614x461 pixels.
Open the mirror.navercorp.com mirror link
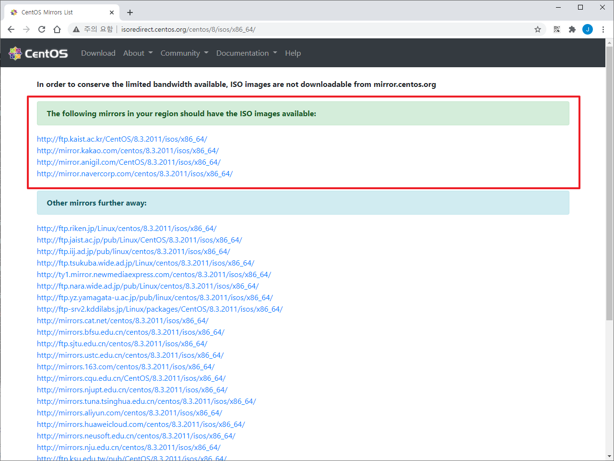[x=135, y=174]
